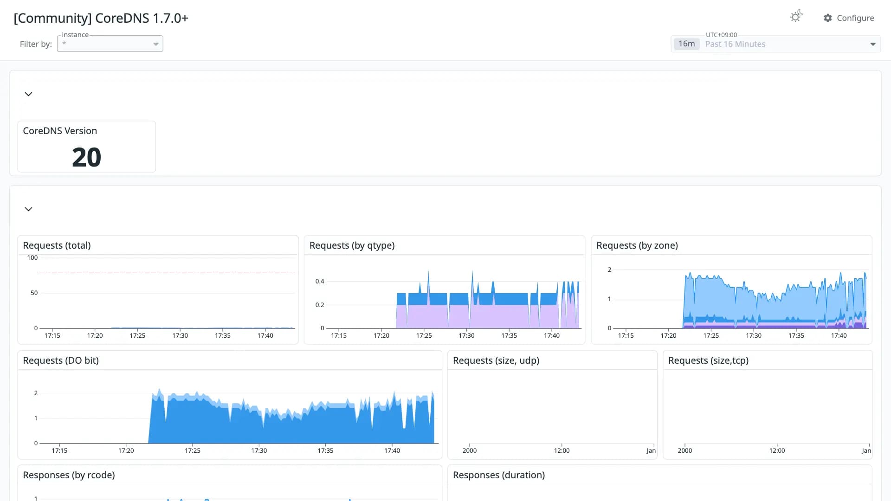891x501 pixels.
Task: Click the Requests (size,tcp) panel title
Action: tap(708, 360)
